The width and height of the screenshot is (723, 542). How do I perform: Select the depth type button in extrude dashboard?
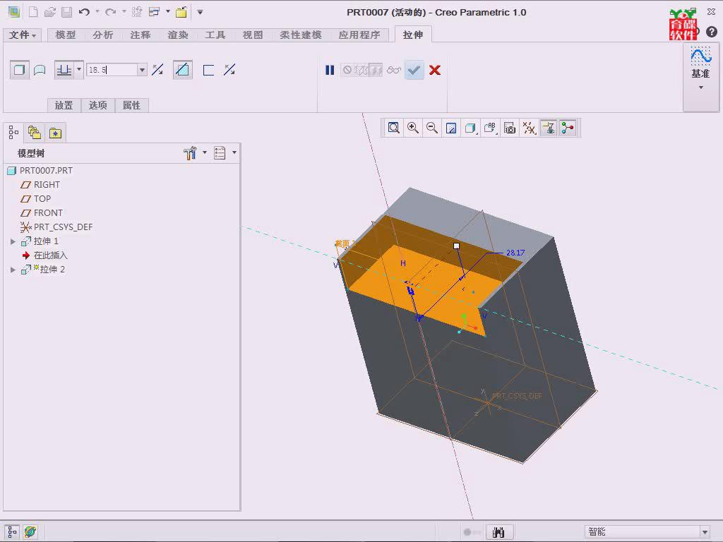[64, 70]
